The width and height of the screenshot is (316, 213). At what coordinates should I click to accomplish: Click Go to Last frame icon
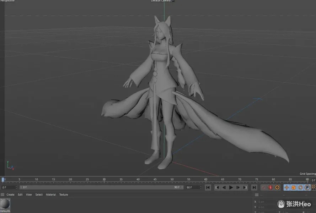(254, 187)
